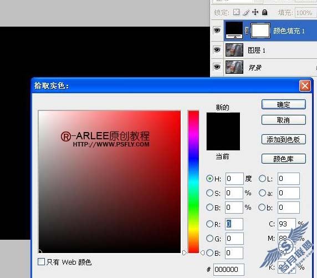Confirm with the 确定 button
Screen dimensions: 317x278
283,104
